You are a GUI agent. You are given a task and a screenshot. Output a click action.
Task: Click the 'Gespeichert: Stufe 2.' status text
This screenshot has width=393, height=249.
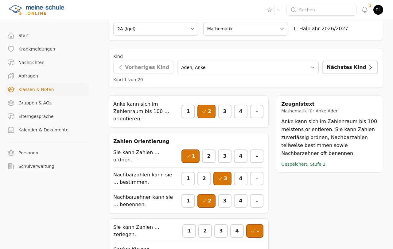(x=304, y=164)
